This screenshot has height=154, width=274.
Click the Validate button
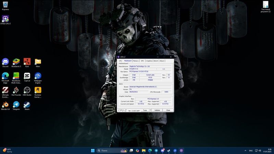point(157,110)
